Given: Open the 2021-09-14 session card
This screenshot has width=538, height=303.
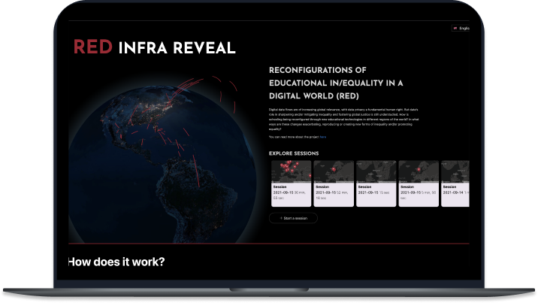Looking at the screenshot, I should (455, 183).
